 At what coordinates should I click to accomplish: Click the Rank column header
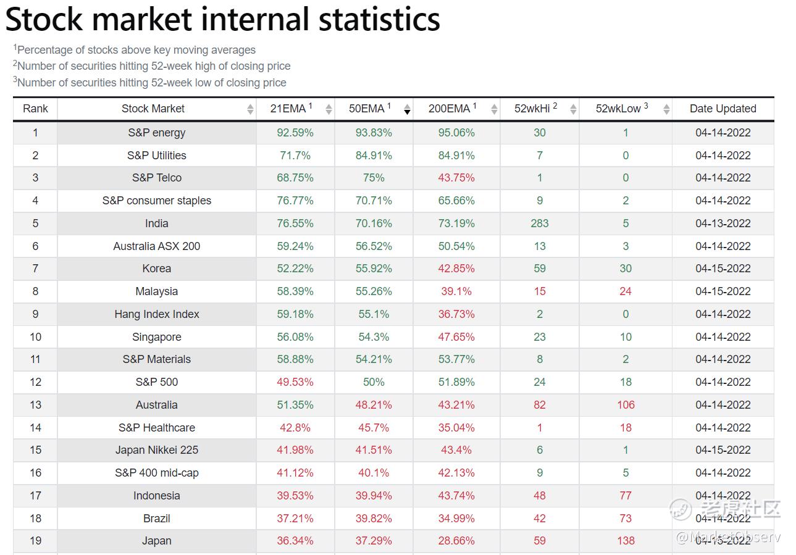35,109
